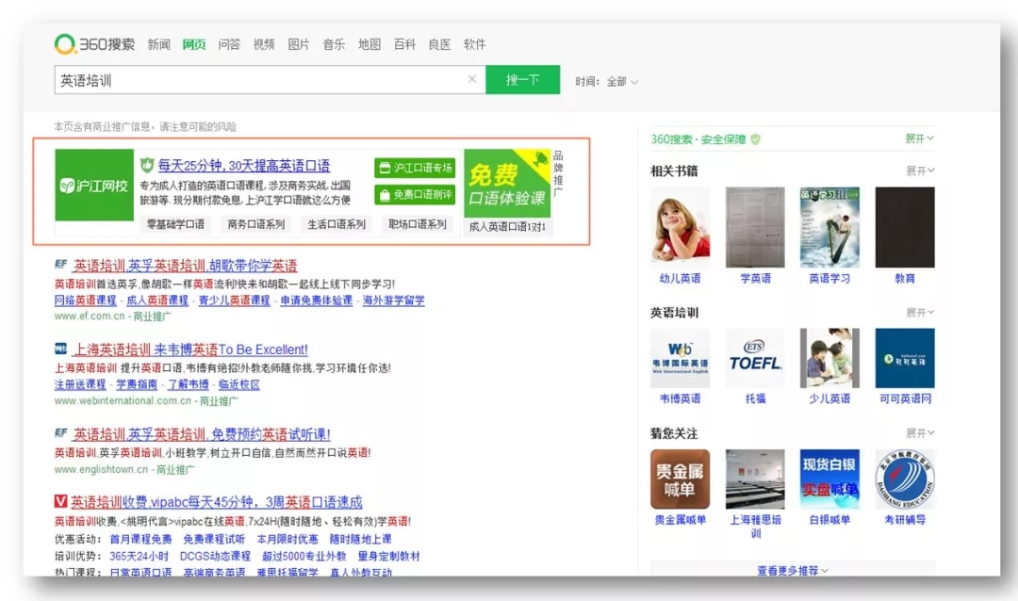Click the 贵金属喊单 brown icon
1018x601 pixels.
pos(680,479)
